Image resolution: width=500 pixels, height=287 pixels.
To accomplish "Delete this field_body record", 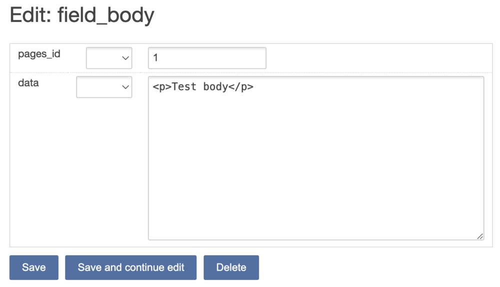I will click(231, 267).
